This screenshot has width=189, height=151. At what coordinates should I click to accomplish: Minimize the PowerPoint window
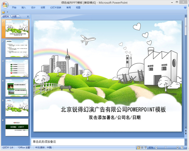click(x=172, y=2)
